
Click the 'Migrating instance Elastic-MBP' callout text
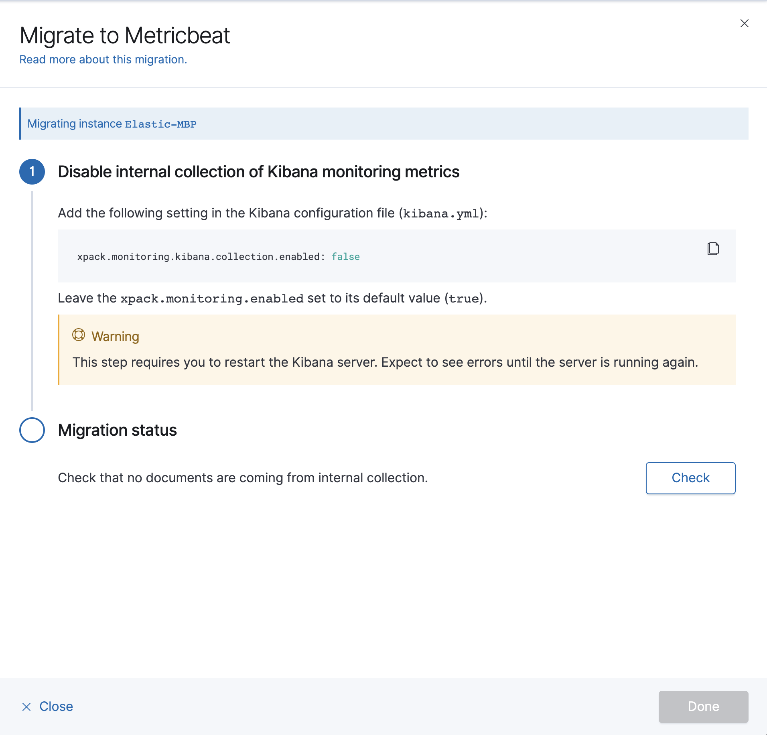112,124
